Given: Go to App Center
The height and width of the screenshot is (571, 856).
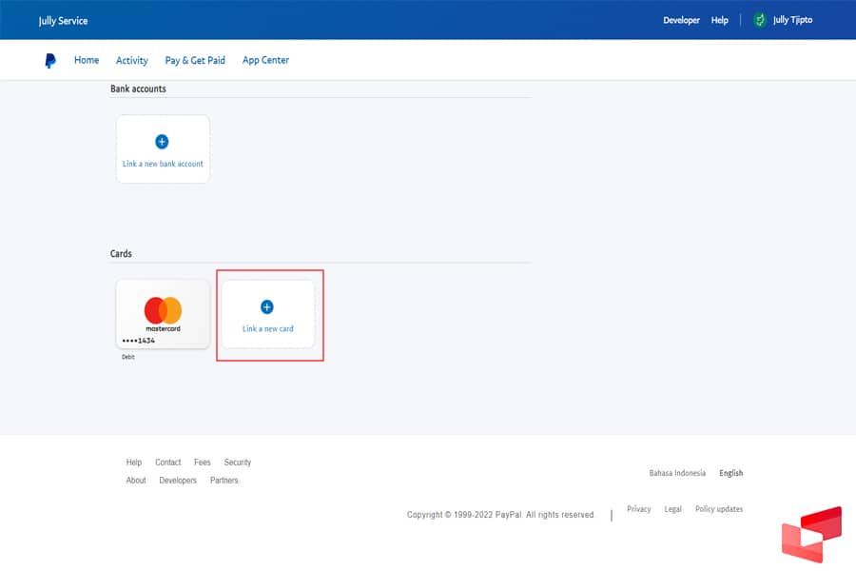Looking at the screenshot, I should point(265,60).
